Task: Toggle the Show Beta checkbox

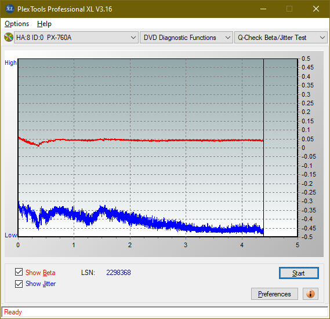Action: pos(19,272)
